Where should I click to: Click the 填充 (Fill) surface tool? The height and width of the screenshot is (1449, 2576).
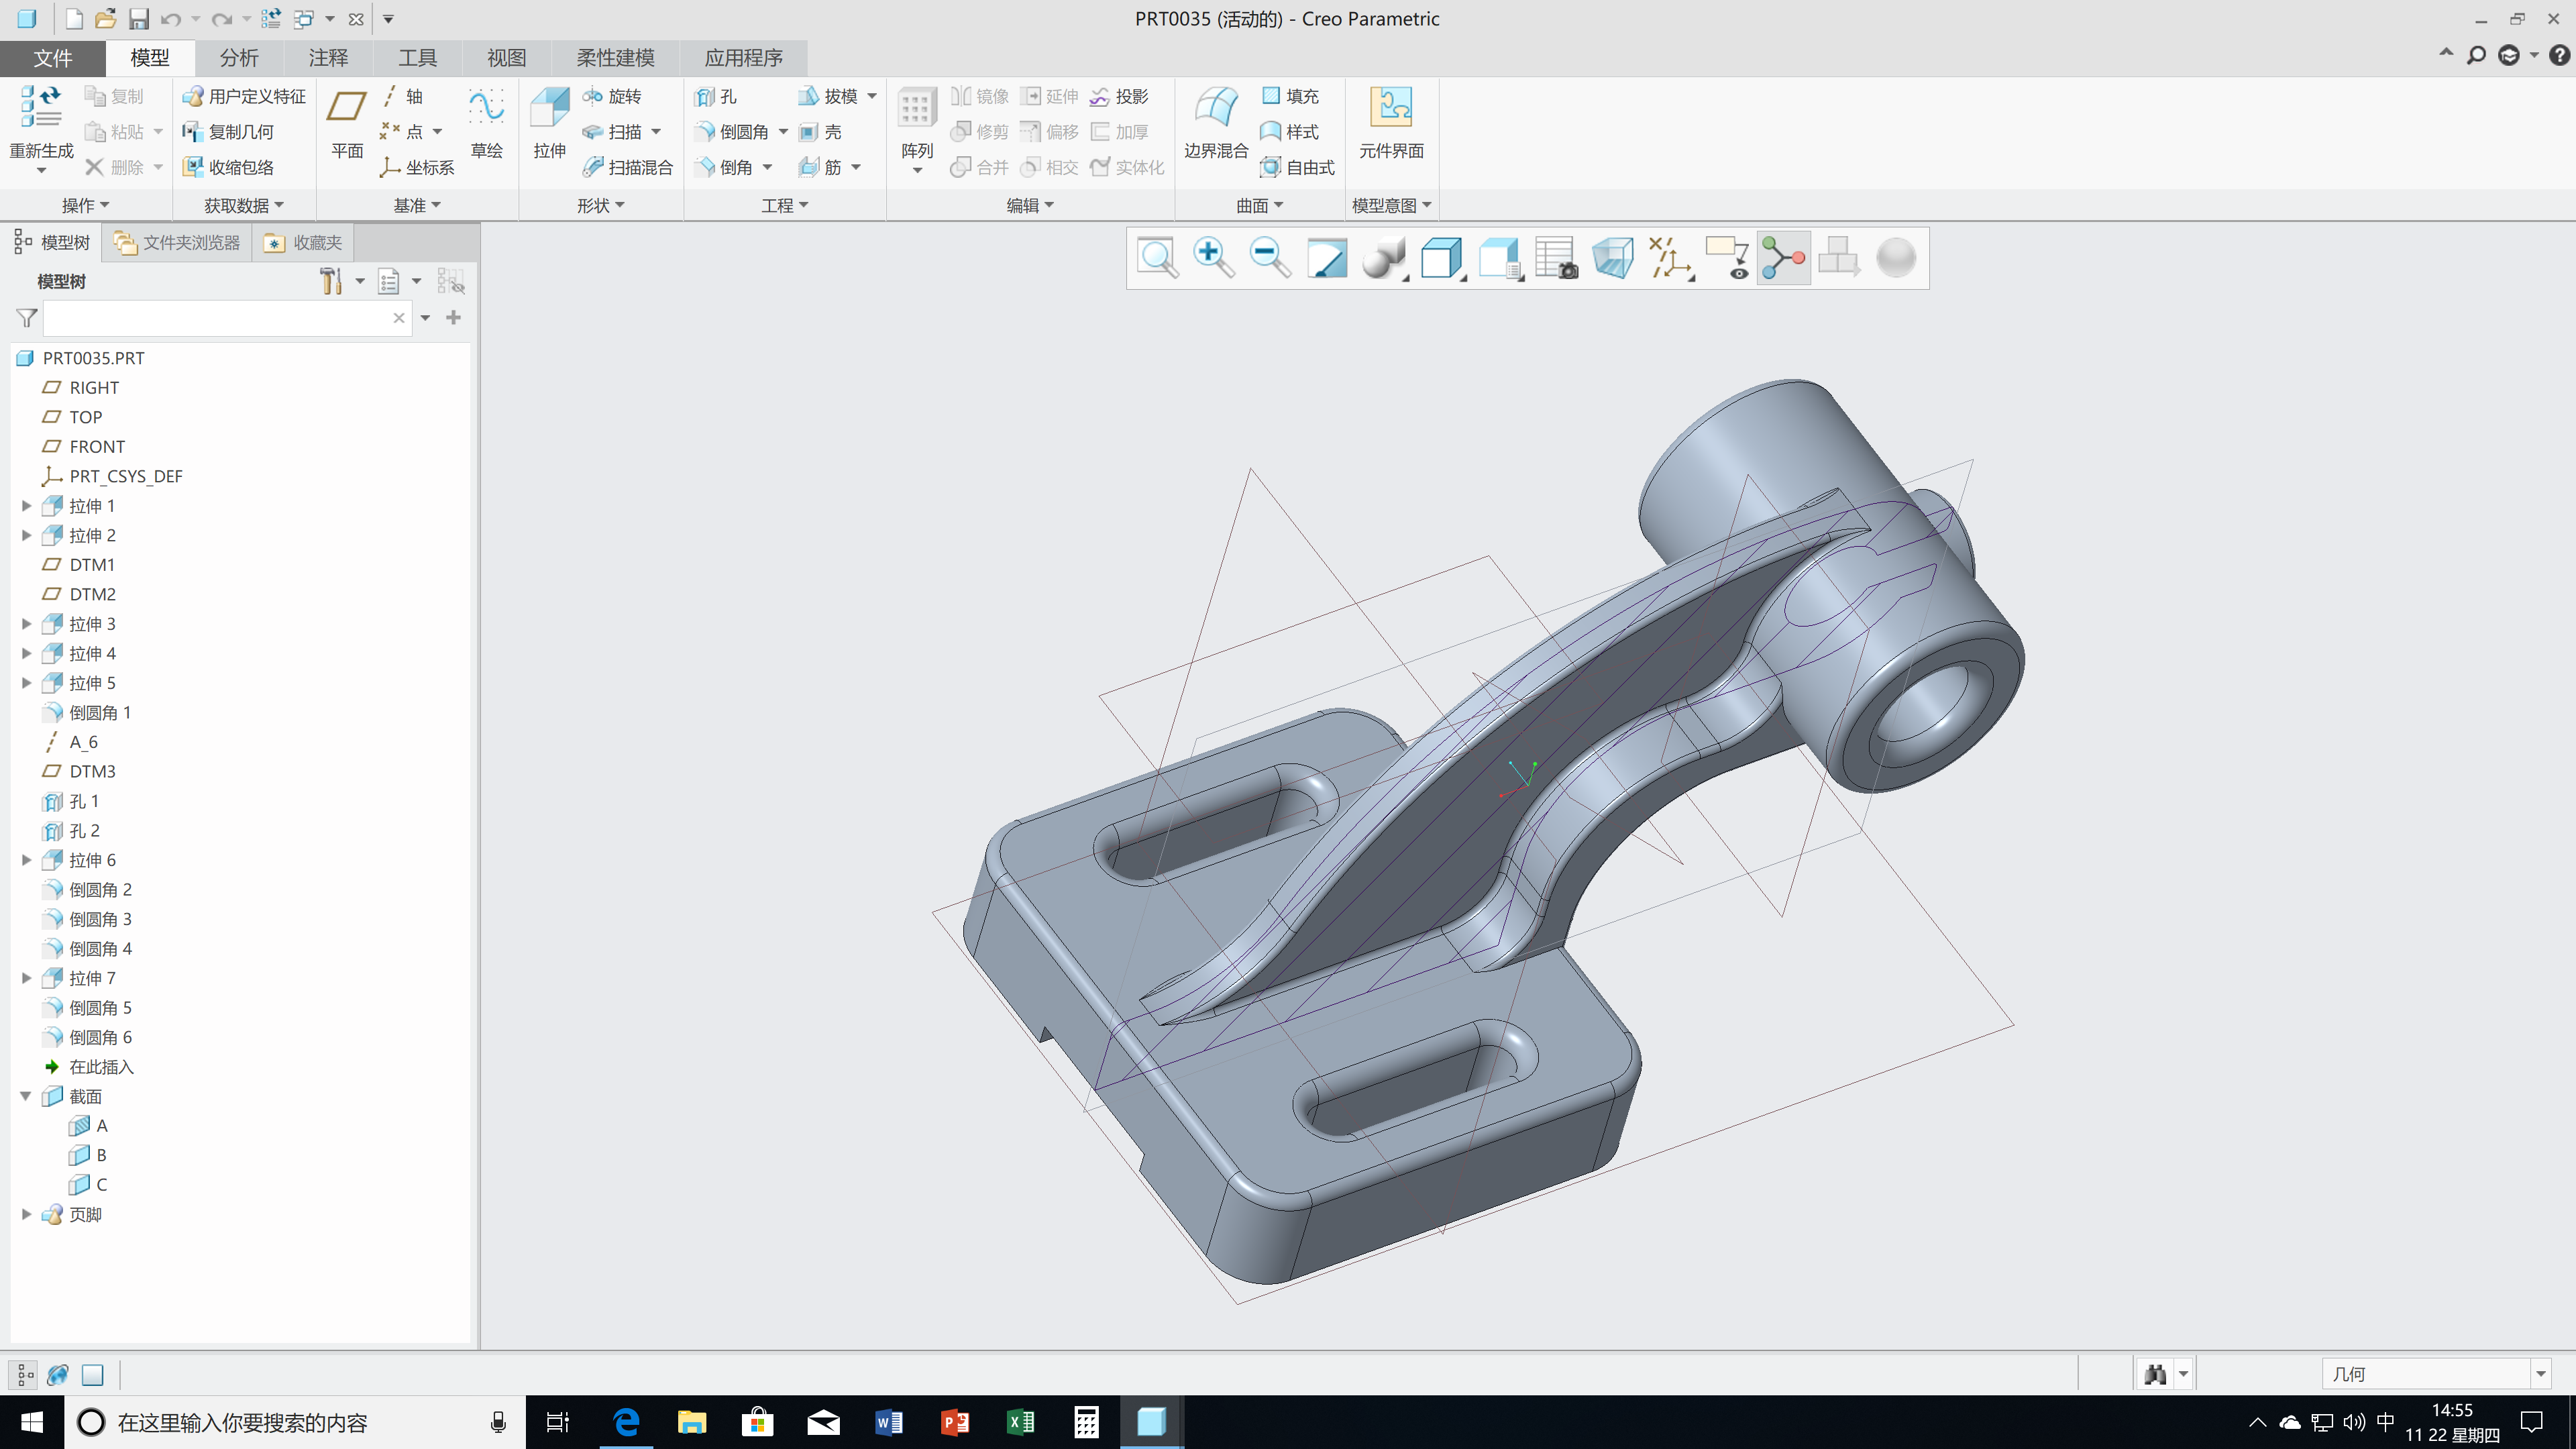(x=1290, y=96)
